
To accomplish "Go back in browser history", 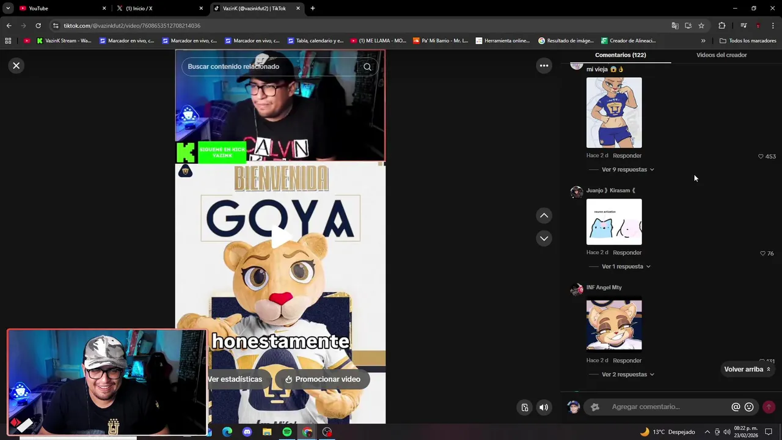I will tap(9, 26).
